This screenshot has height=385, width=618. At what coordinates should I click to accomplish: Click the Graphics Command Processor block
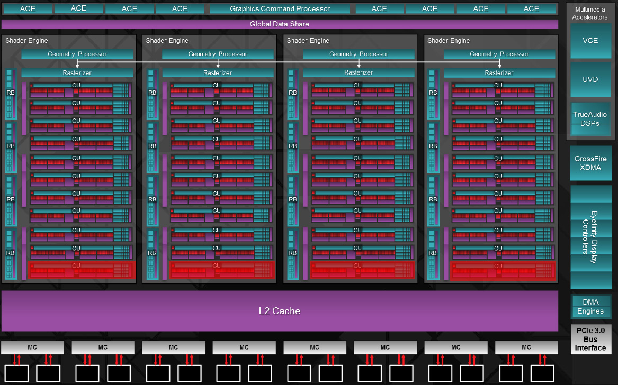280,8
